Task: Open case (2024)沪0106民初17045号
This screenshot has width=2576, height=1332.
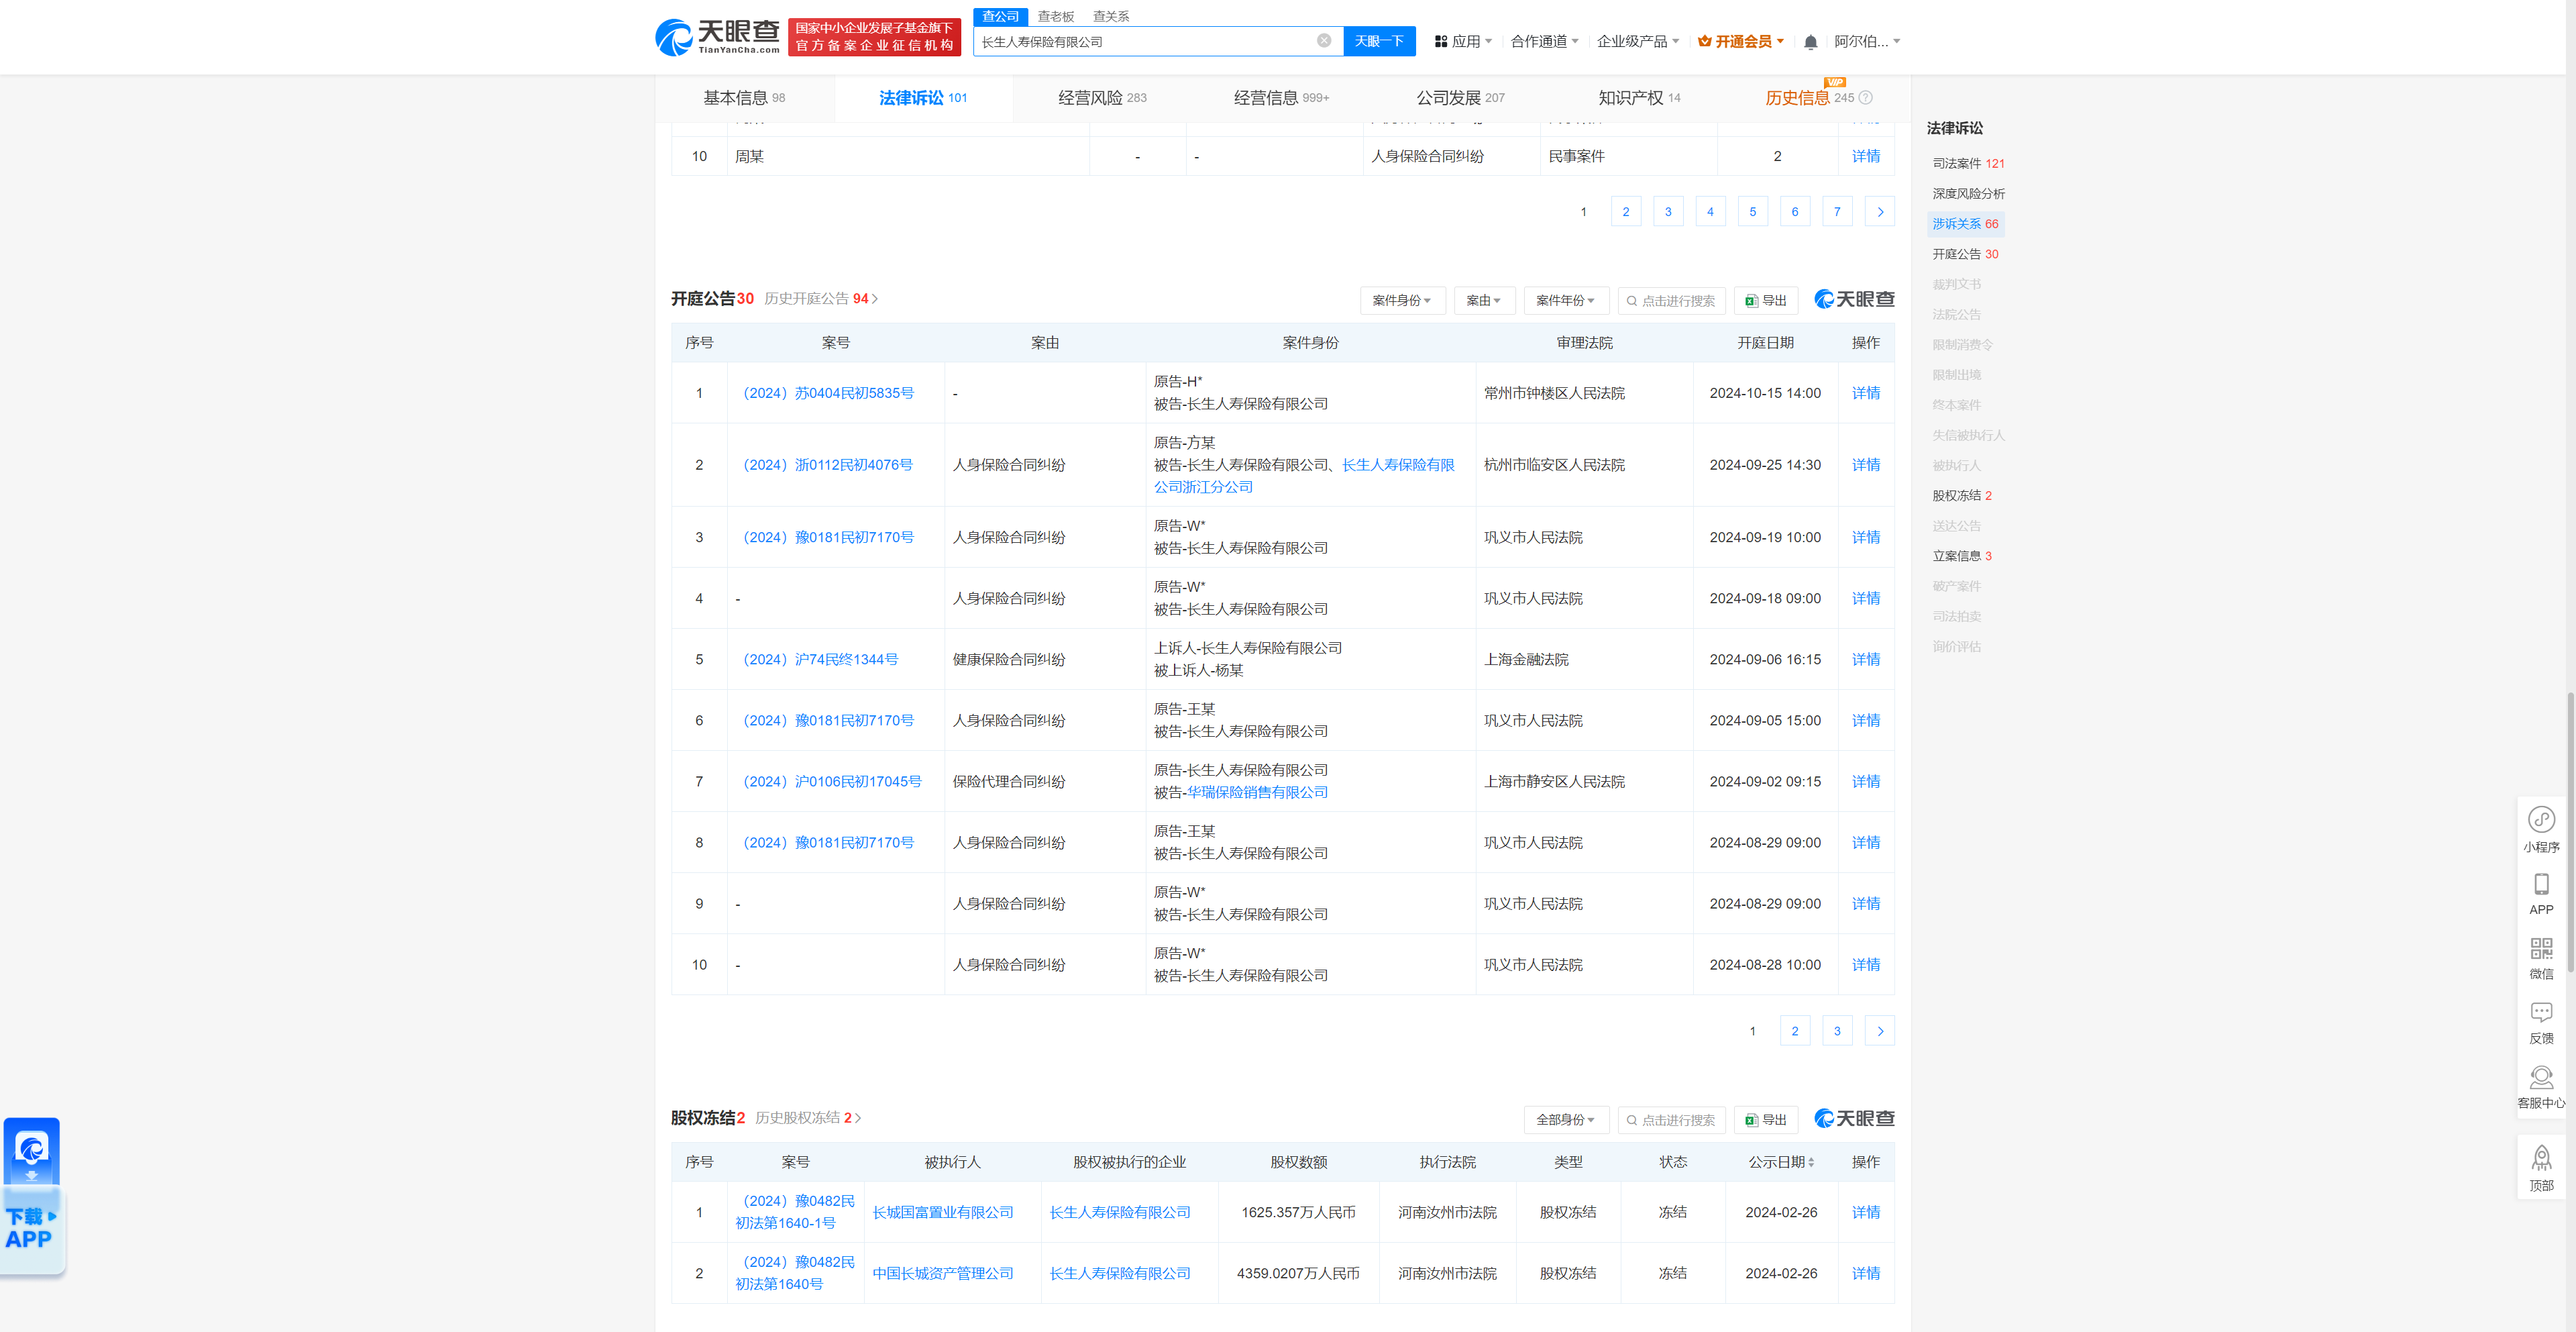Action: click(831, 781)
